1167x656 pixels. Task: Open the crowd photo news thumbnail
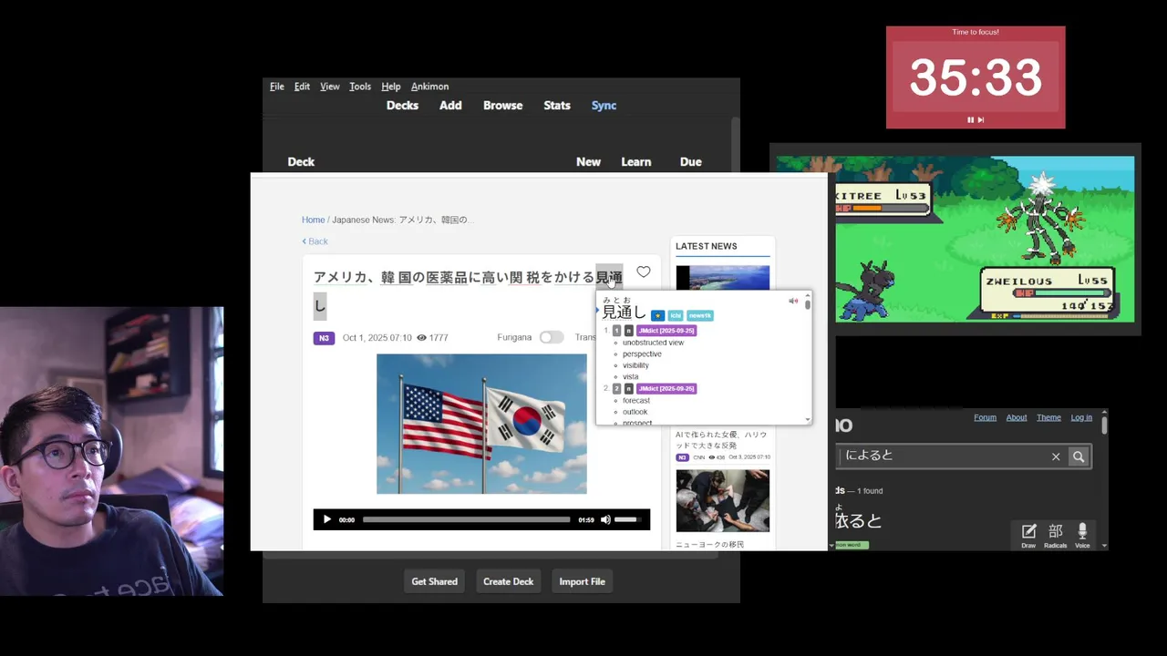point(723,501)
